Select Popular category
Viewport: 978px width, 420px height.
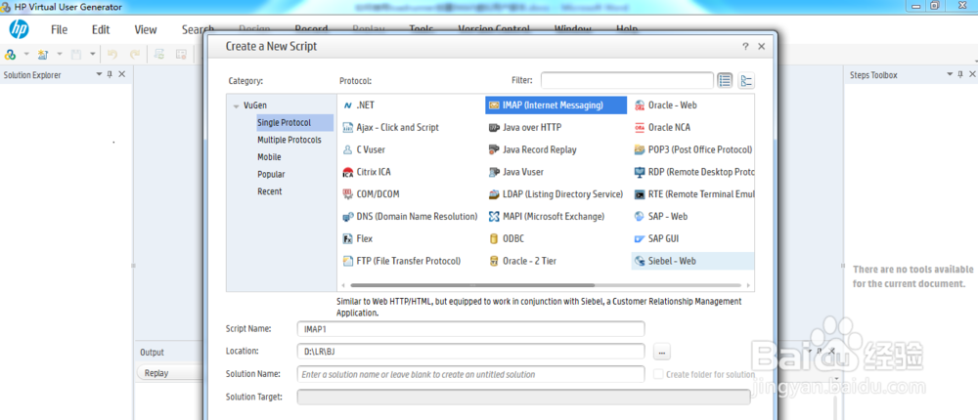(271, 175)
